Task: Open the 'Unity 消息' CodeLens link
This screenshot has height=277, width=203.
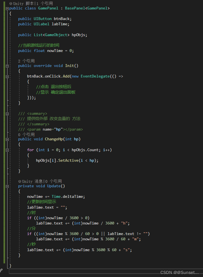Action: [32, 181]
